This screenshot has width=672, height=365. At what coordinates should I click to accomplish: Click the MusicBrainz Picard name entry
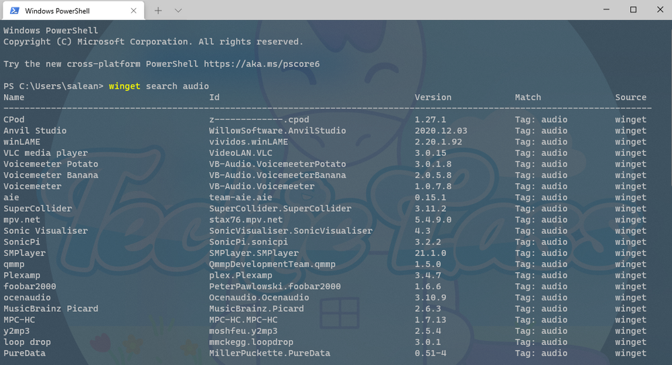point(51,309)
